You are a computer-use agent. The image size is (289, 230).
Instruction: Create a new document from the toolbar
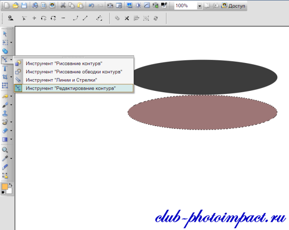click(7, 5)
